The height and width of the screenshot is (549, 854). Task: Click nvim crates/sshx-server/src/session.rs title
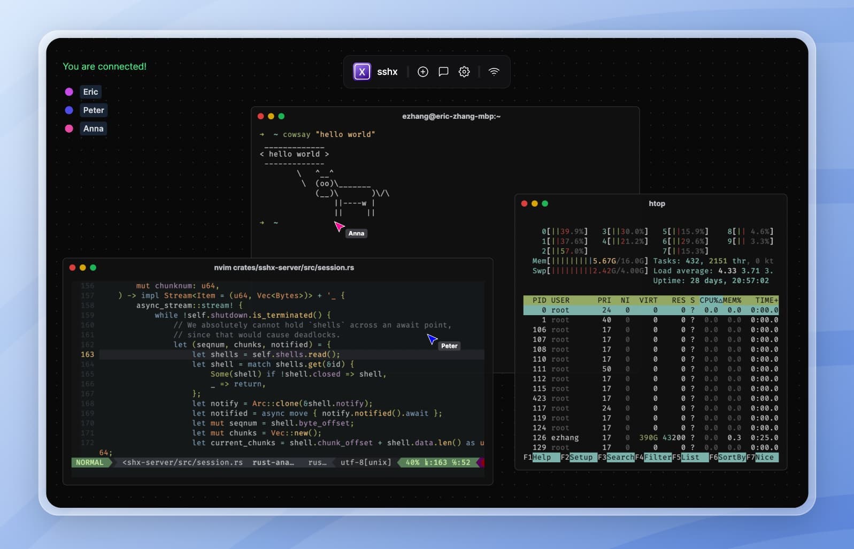(284, 268)
